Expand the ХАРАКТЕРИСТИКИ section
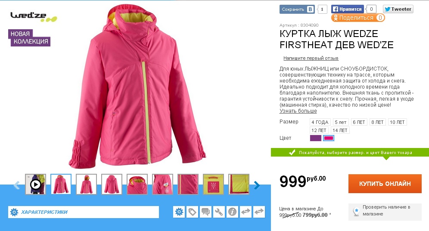 pos(84,212)
